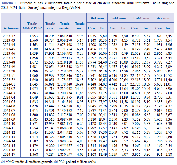Click ≥65 casi '5.791' in row 2023-52
The image size is (177, 165).
[x=158, y=80]
